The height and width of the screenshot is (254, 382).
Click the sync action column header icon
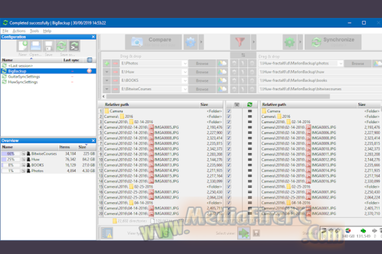click(250, 105)
